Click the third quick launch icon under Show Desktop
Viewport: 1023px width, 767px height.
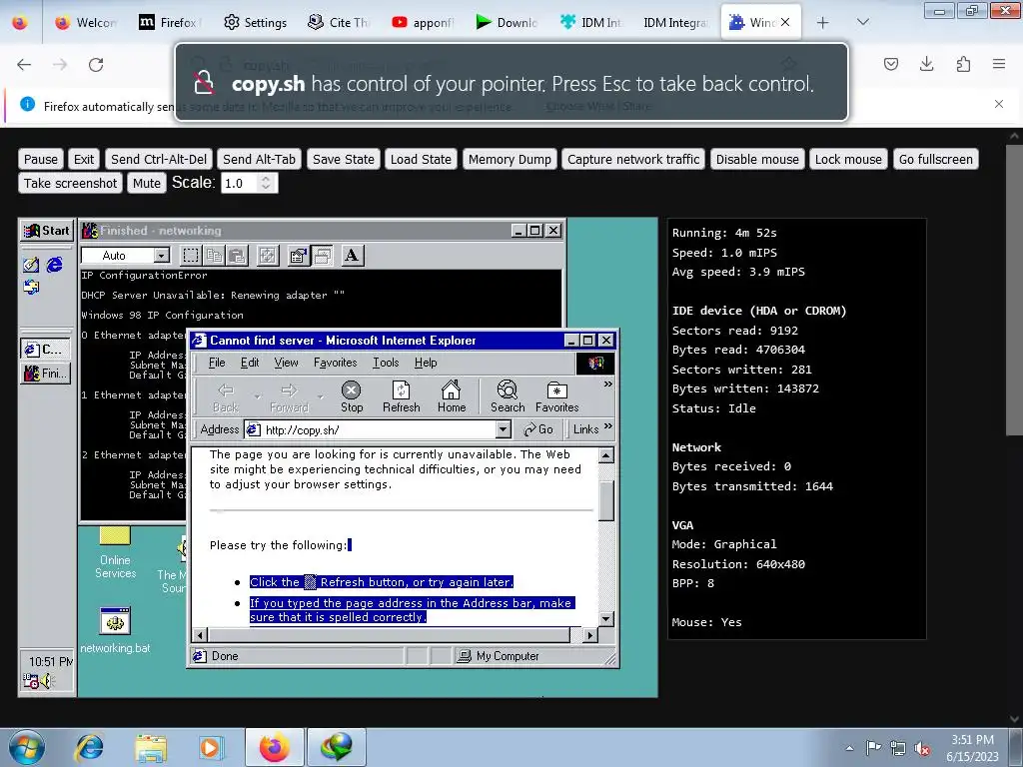[31, 287]
